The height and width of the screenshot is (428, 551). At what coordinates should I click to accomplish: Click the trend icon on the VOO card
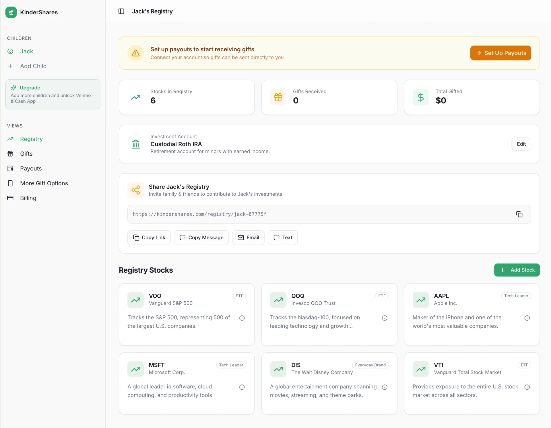click(x=136, y=300)
